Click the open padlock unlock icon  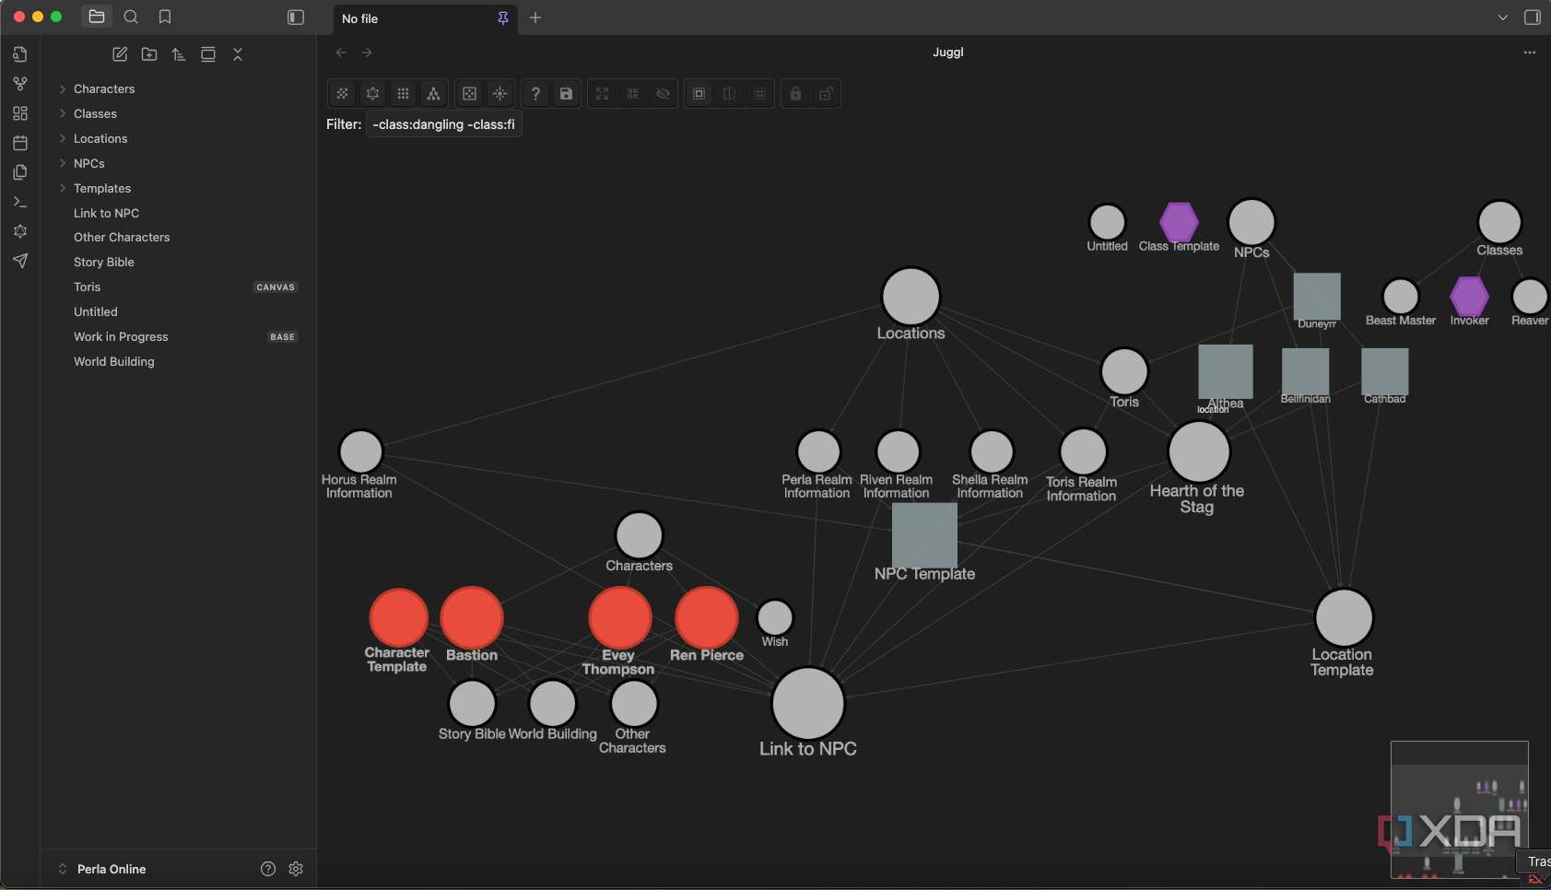(x=826, y=94)
